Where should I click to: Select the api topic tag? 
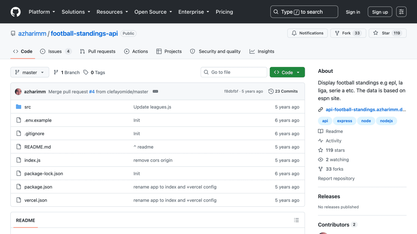click(x=325, y=121)
